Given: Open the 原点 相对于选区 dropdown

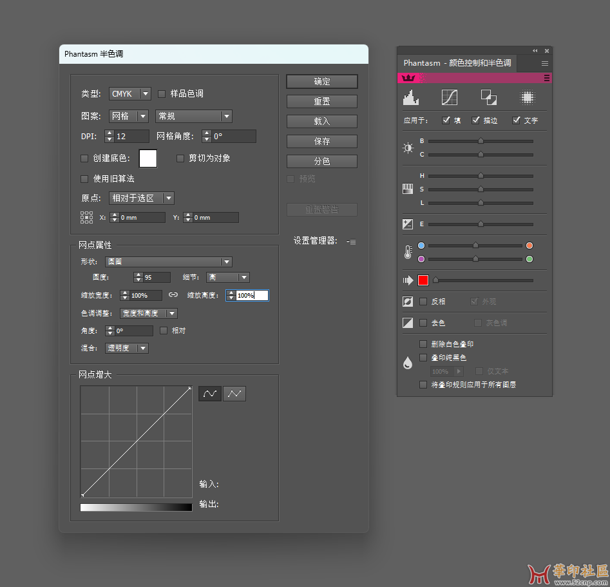Looking at the screenshot, I should (x=142, y=198).
